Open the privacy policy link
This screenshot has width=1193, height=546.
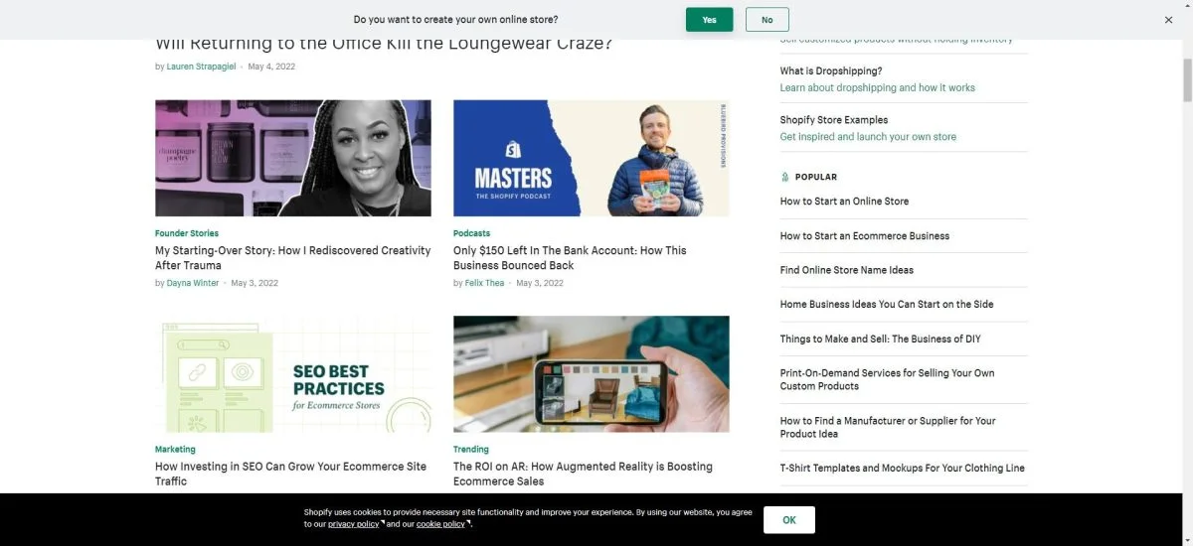(x=353, y=524)
